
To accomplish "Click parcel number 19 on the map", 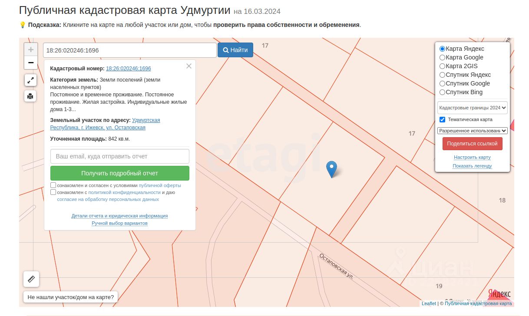I will point(439,286).
